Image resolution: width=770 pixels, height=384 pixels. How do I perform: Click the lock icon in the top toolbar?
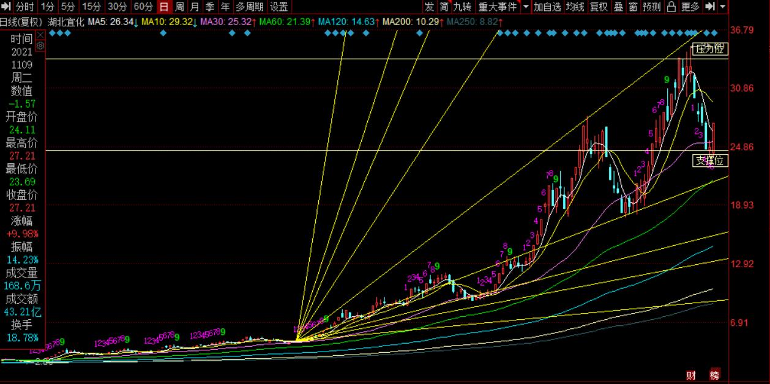[671, 7]
